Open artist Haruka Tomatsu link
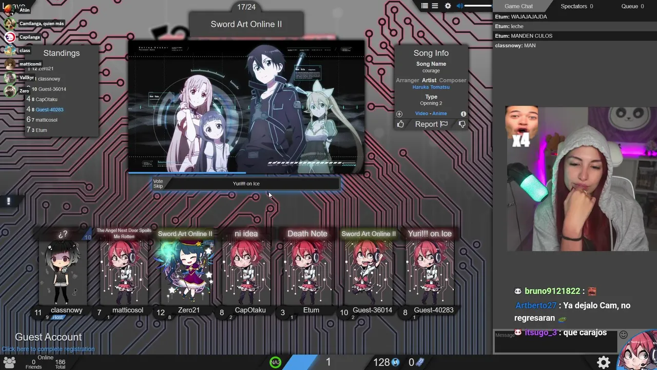The width and height of the screenshot is (657, 370). [431, 87]
